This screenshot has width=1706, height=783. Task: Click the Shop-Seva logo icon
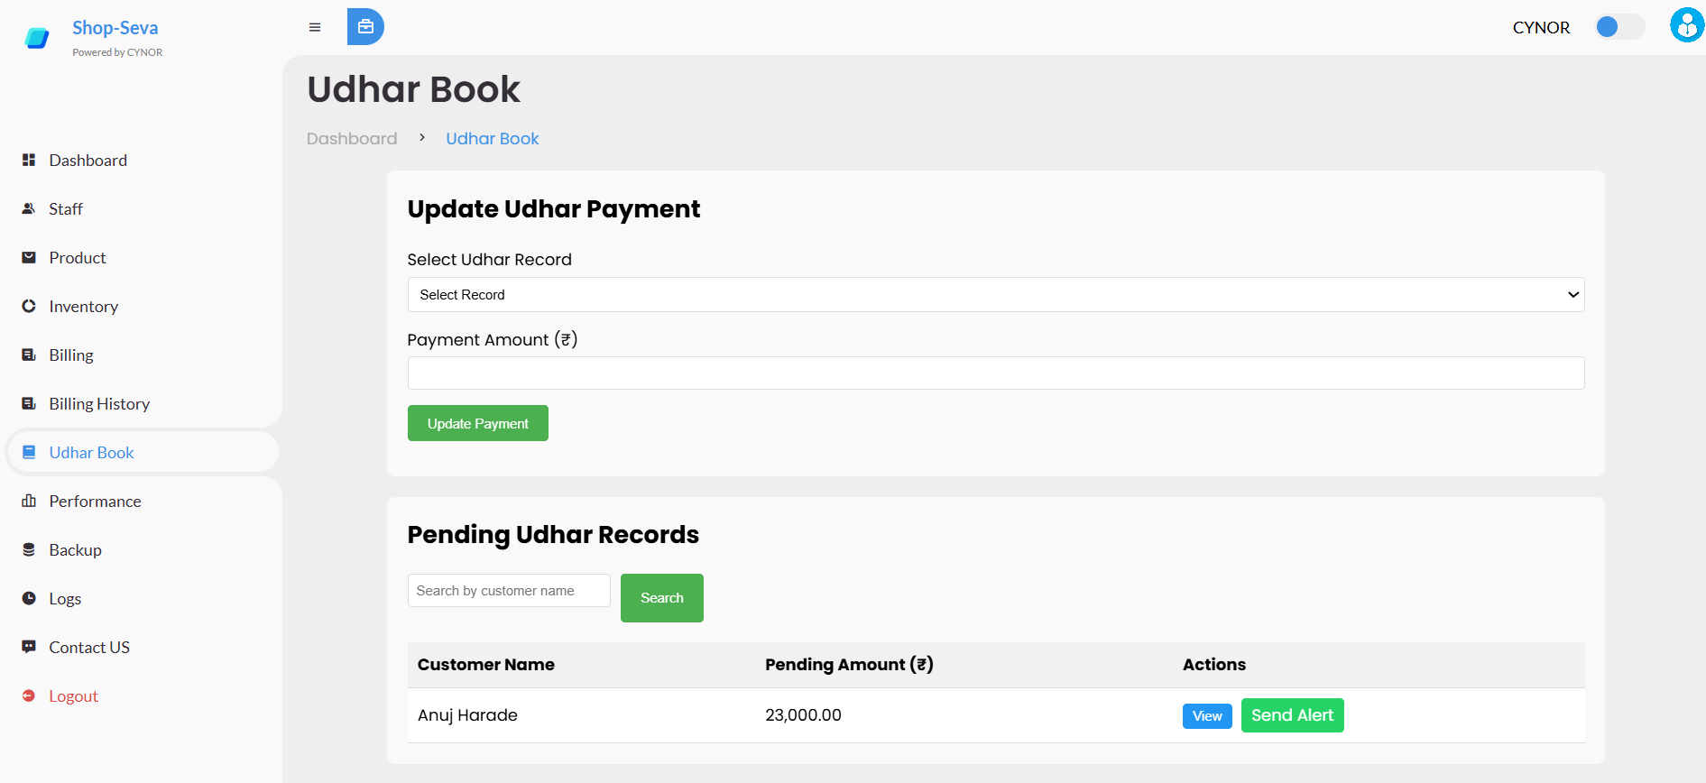pos(37,38)
